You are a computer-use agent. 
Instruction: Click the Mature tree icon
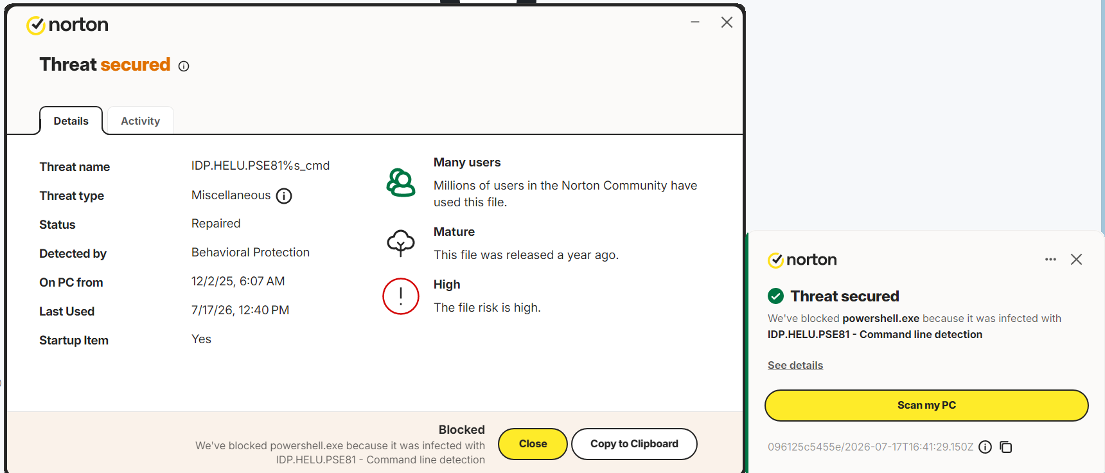pyautogui.click(x=401, y=243)
